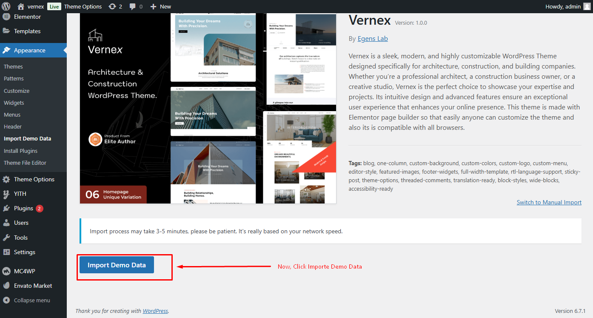Click the Version 6.7.1 footer text
Viewport: 593px width, 318px height.
pos(570,311)
